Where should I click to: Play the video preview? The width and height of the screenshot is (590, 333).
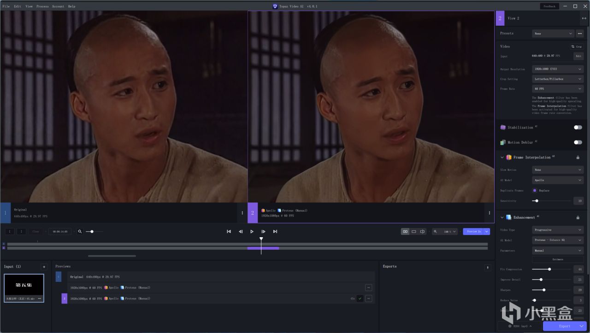tap(252, 232)
